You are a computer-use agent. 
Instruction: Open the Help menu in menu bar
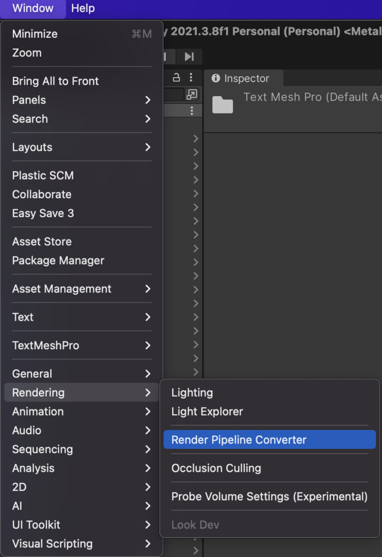83,8
